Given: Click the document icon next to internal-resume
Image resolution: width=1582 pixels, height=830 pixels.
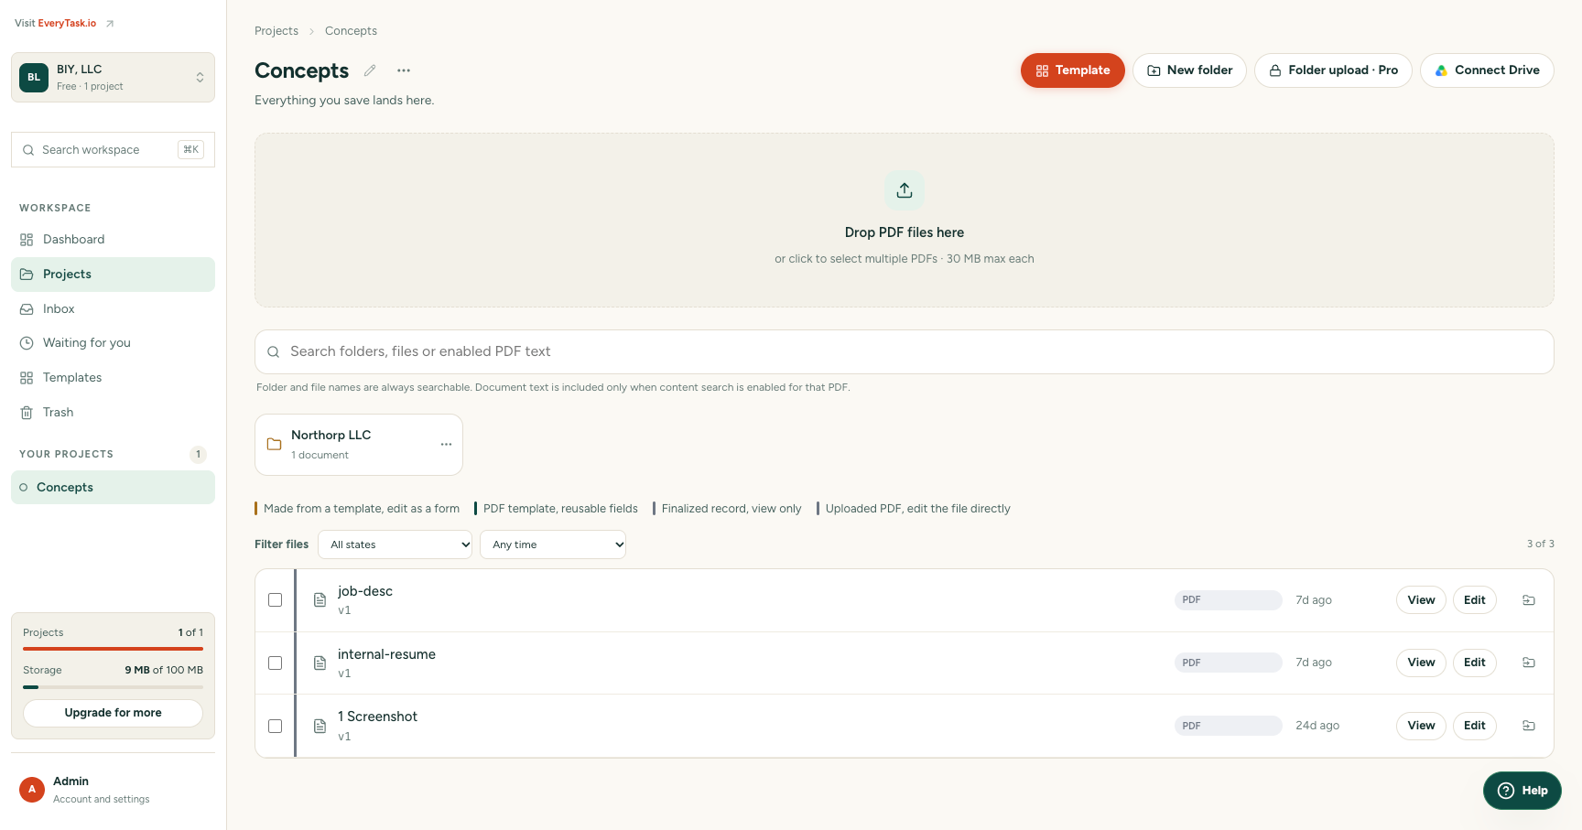Looking at the screenshot, I should (x=320, y=663).
